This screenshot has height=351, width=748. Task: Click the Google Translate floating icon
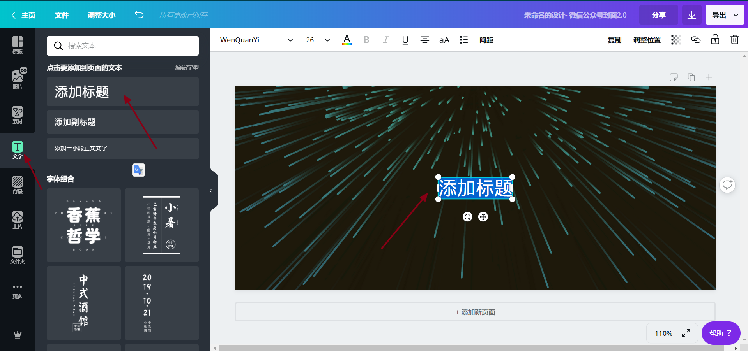[x=139, y=170]
